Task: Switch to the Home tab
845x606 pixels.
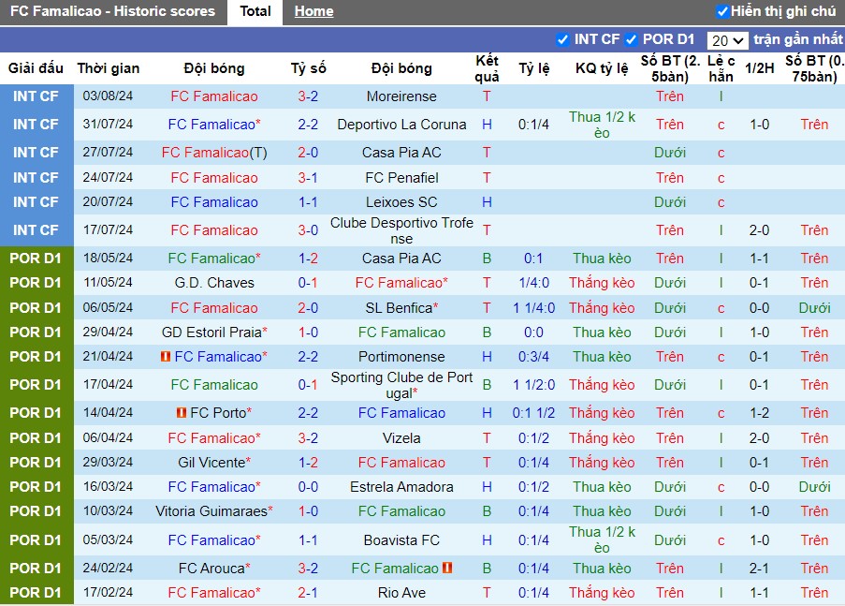Action: [313, 11]
